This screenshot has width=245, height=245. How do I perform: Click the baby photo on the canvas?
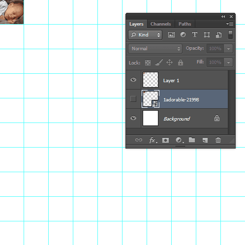[x=12, y=12]
